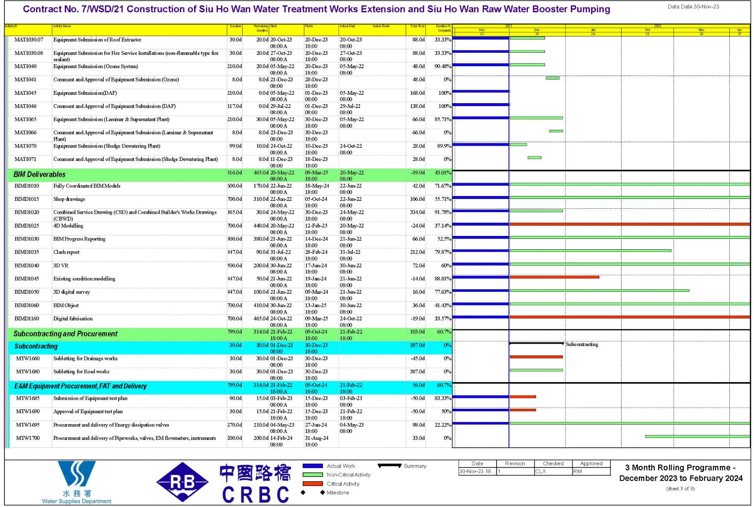Click activity ID MAT1030.07
This screenshot has height=507, width=754.
coord(29,40)
